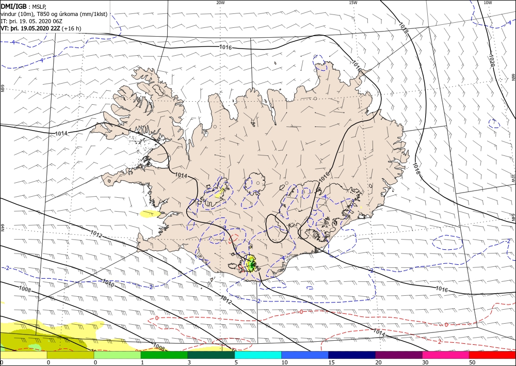The height and width of the screenshot is (366, 516).
Task: Click the "IT: þri. 19. 05. 2020 06Z" line
Action: [32, 21]
